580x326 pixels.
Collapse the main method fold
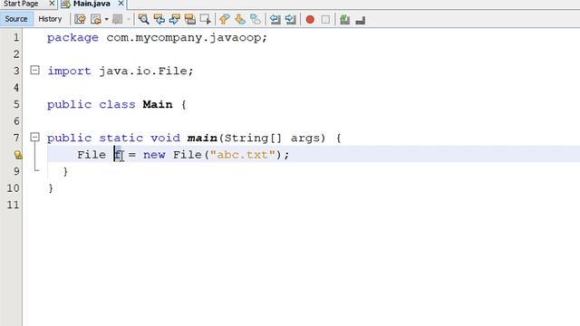tap(34, 137)
